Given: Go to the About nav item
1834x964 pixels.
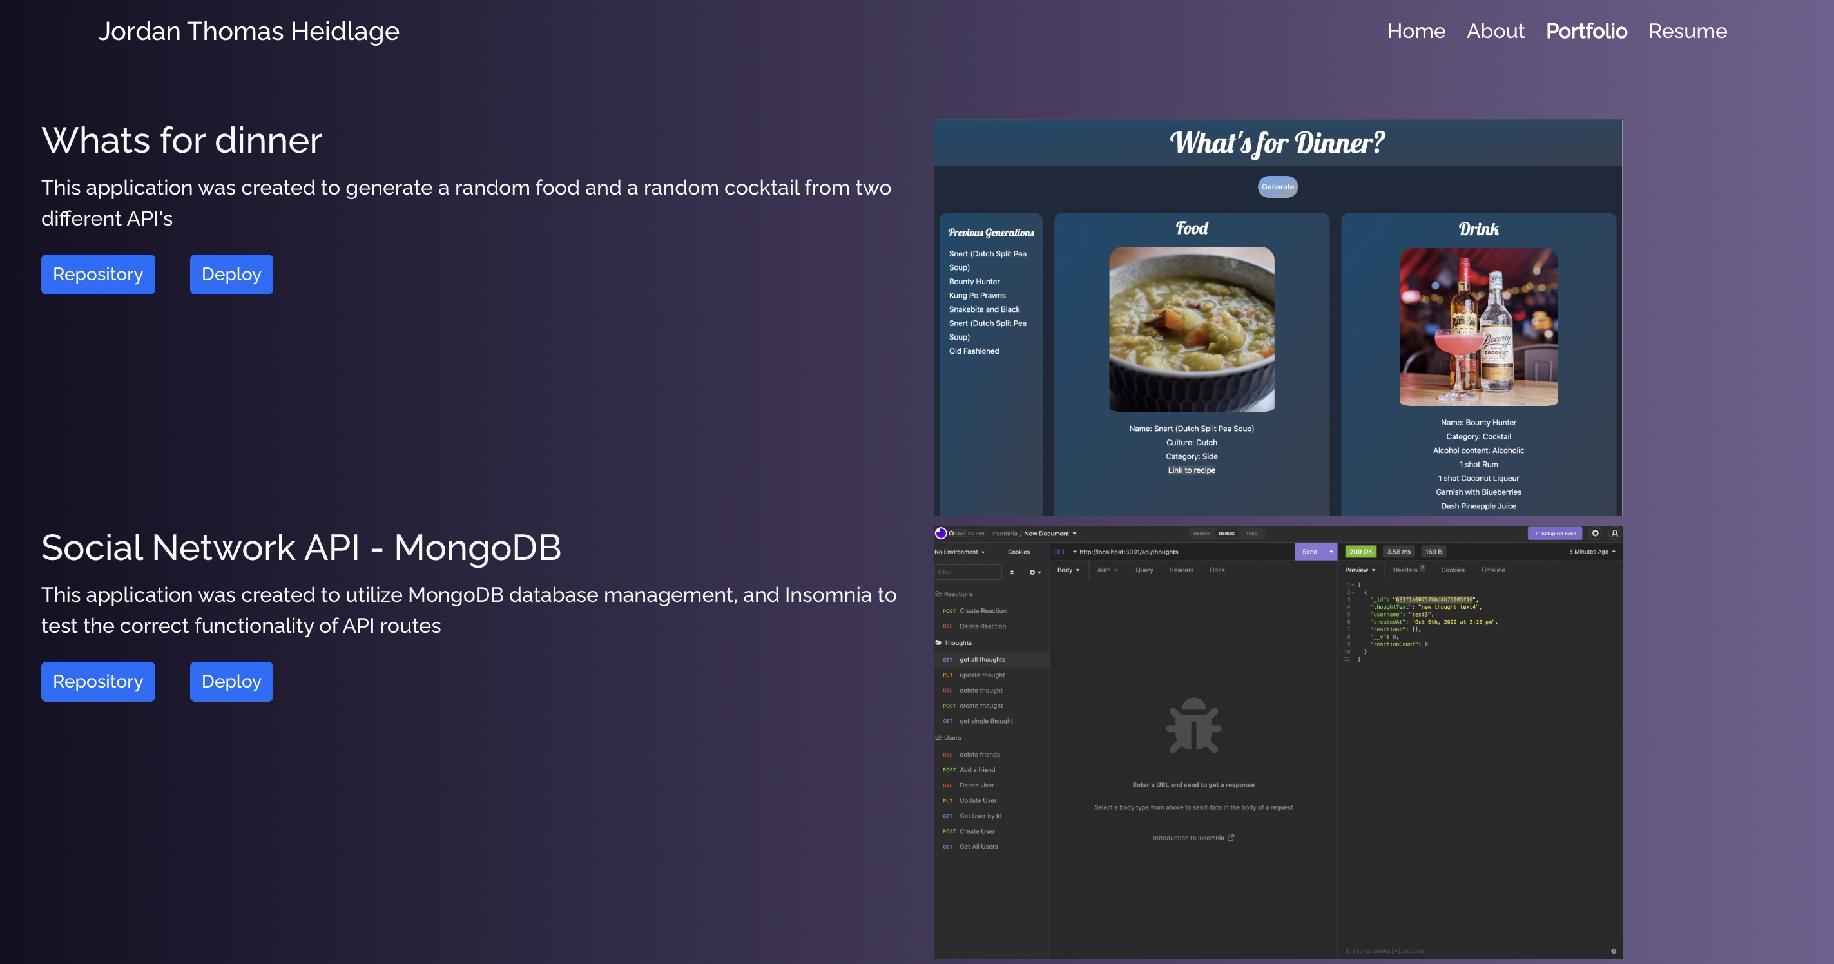Looking at the screenshot, I should point(1495,32).
